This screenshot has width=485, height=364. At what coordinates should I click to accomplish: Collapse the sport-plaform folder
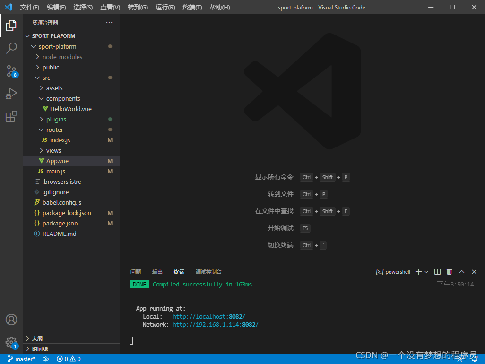[71, 46]
